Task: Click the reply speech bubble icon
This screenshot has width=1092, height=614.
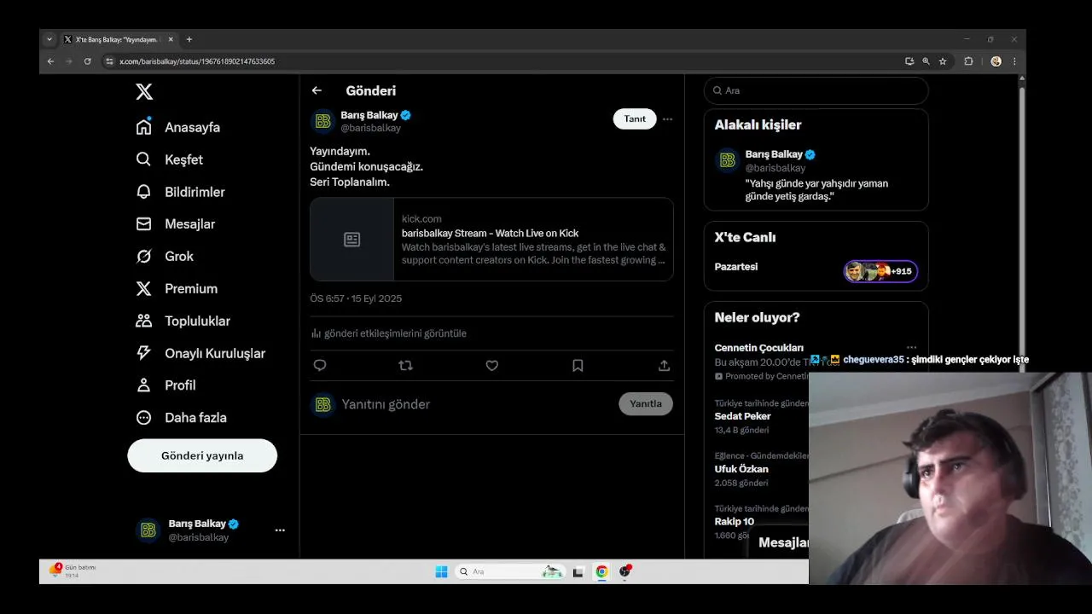Action: point(320,365)
